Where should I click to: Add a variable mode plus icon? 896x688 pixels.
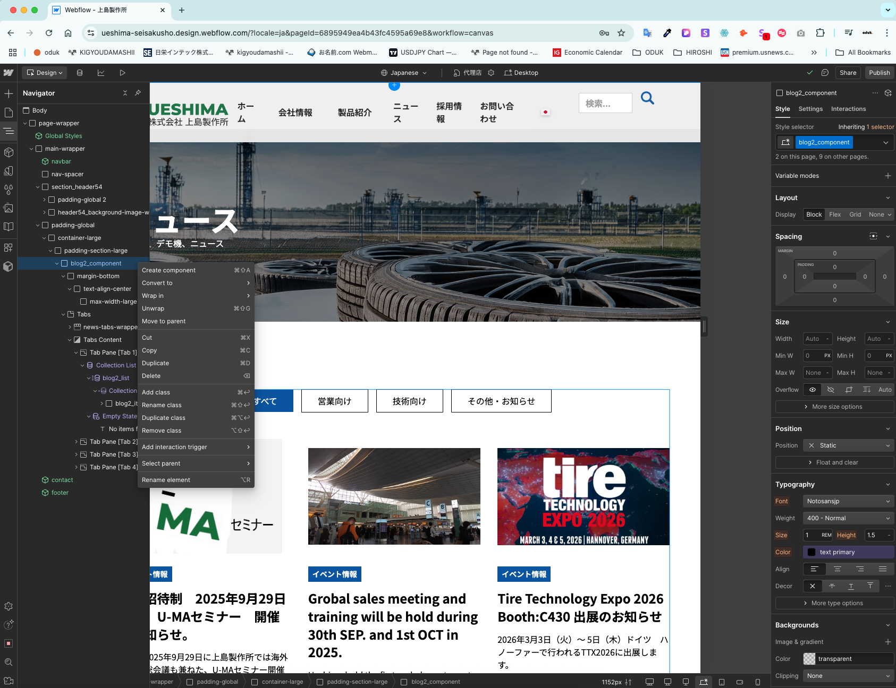(887, 176)
